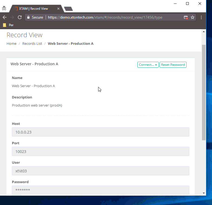
Task: Open the Chrome three-dot menu
Action: (201, 17)
